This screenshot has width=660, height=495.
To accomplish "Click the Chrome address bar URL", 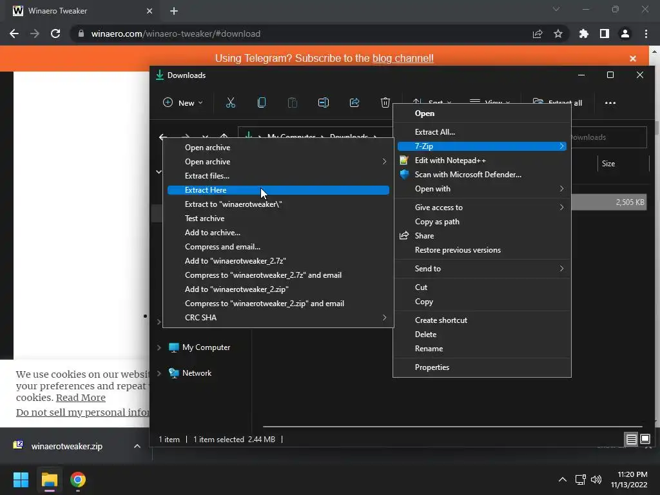I will point(176,34).
